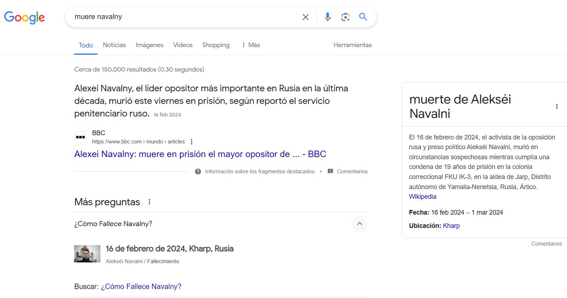The width and height of the screenshot is (567, 298).
Task: Click Comentarios below the knowledge panel
Action: coord(546,244)
